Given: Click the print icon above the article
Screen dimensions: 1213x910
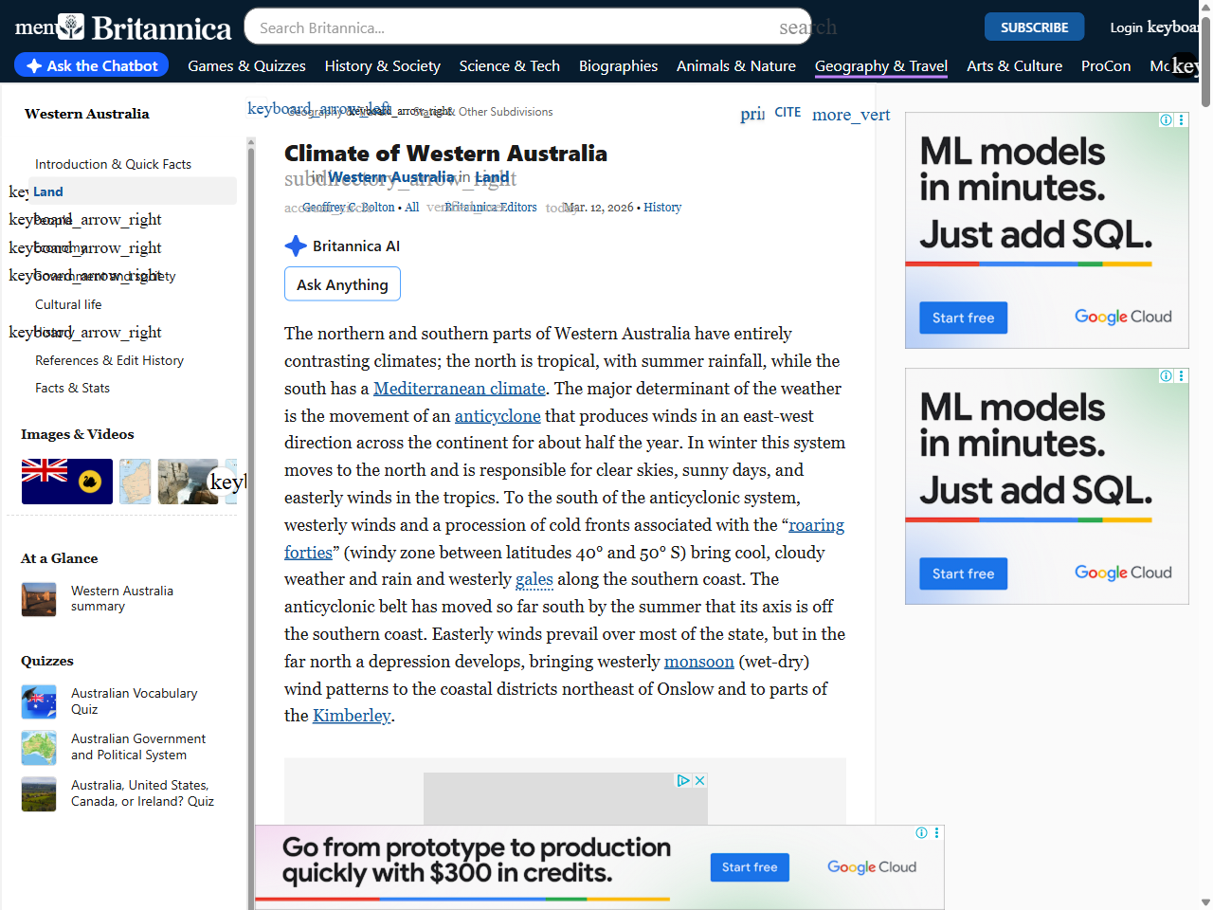Looking at the screenshot, I should (751, 113).
